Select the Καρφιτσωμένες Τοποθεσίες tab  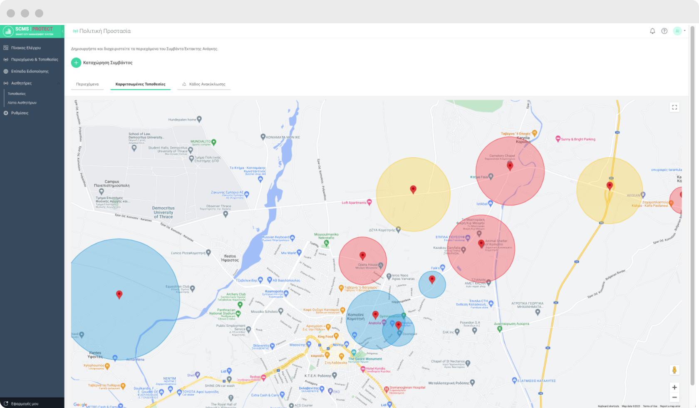tap(140, 84)
